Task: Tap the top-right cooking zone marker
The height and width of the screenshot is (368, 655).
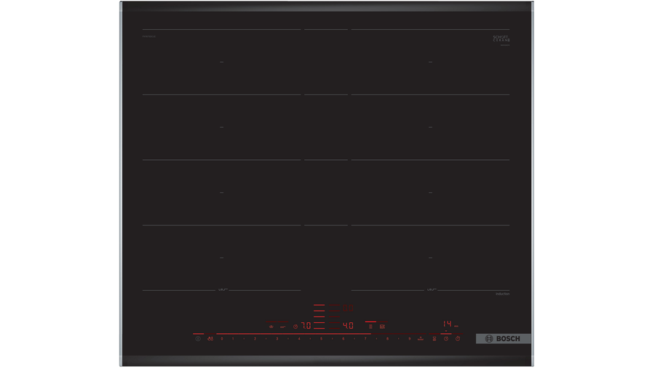Action: 430,63
